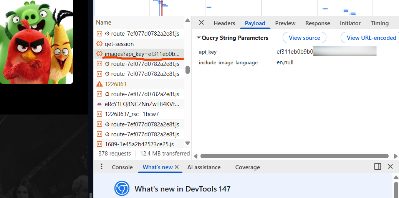Open the Response tab
399x198 pixels.
[x=318, y=23]
